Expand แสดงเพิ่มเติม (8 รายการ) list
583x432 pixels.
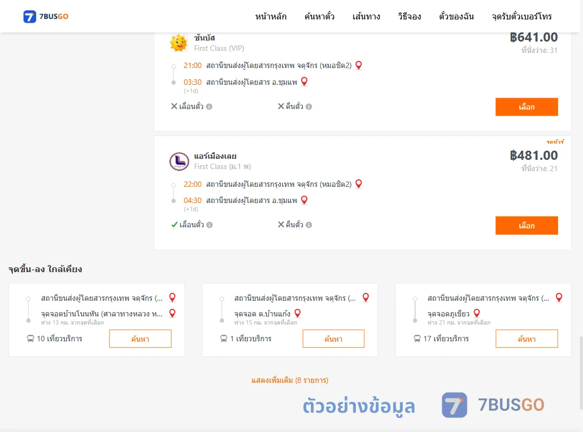290,380
